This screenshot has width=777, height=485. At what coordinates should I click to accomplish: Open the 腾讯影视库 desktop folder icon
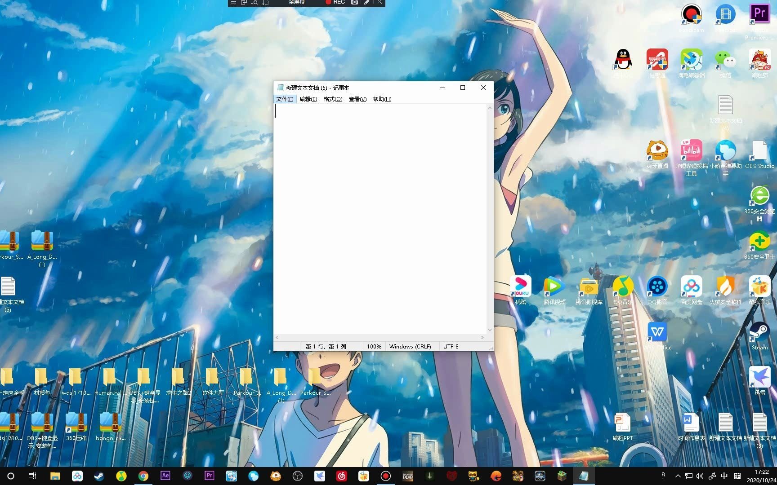click(x=589, y=290)
